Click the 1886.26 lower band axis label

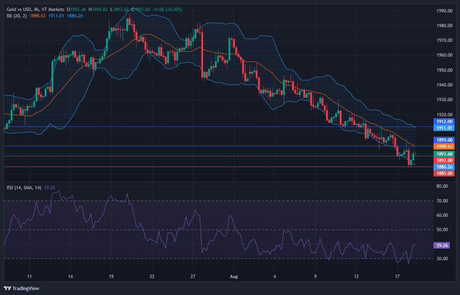[443, 167]
